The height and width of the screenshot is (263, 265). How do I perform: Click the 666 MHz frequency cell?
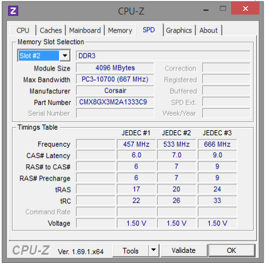coord(217,144)
